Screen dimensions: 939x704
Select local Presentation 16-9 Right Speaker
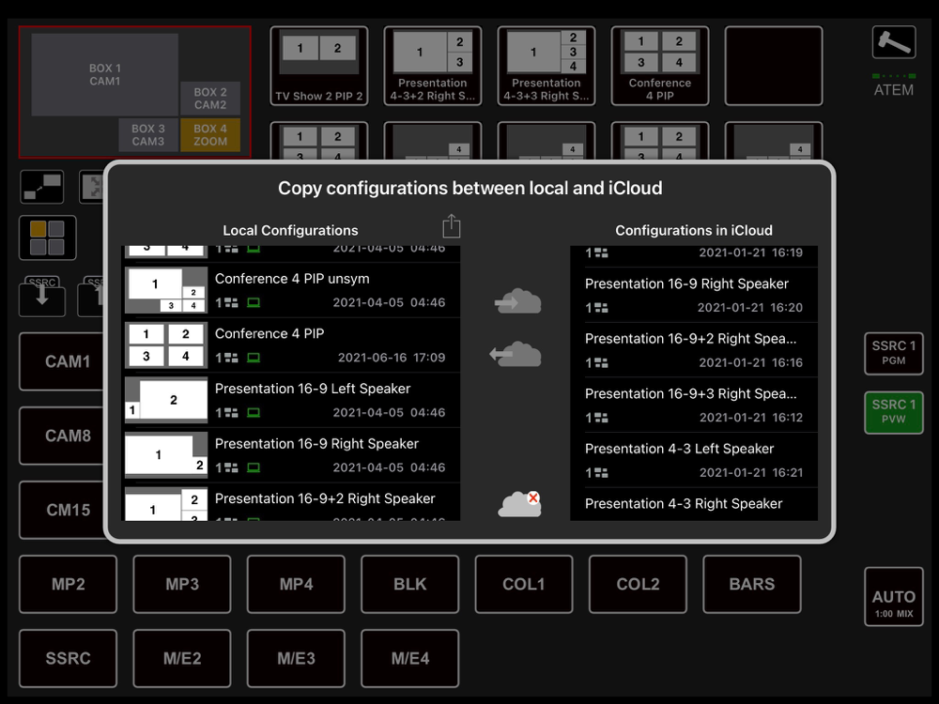(292, 455)
